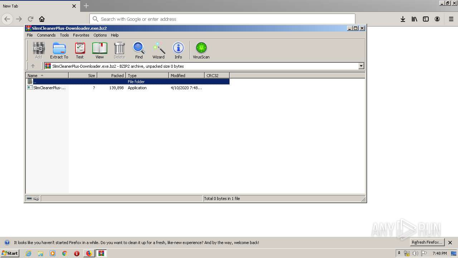Click the drive icon in WinRAR status bar
The height and width of the screenshot is (258, 458).
click(29, 199)
